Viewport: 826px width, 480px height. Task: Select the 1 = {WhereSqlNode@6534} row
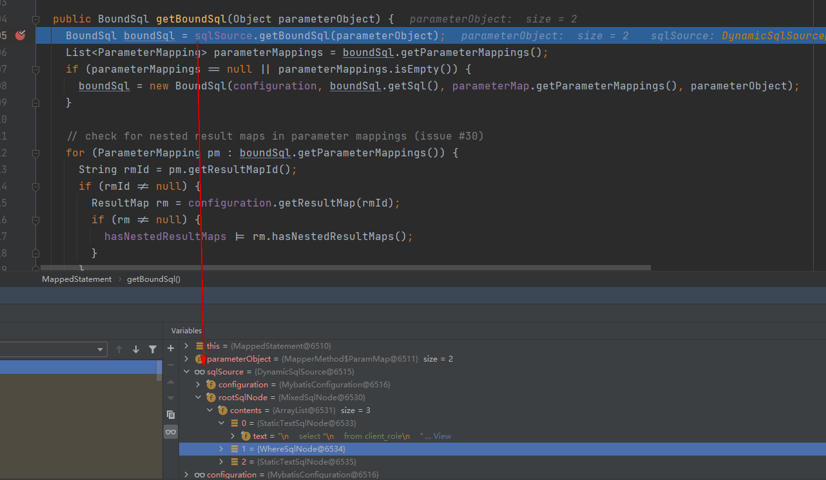pos(503,449)
